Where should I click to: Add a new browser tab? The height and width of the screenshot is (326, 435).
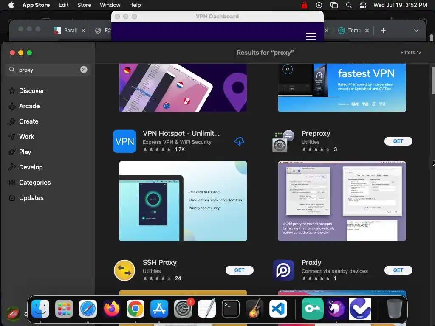pos(383,31)
